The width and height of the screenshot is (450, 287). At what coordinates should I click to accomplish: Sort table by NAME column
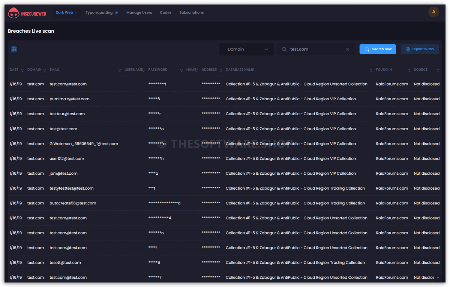click(x=197, y=70)
